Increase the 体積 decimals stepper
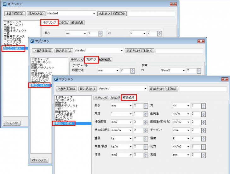The height and width of the screenshot is (174, 230). [146, 153]
